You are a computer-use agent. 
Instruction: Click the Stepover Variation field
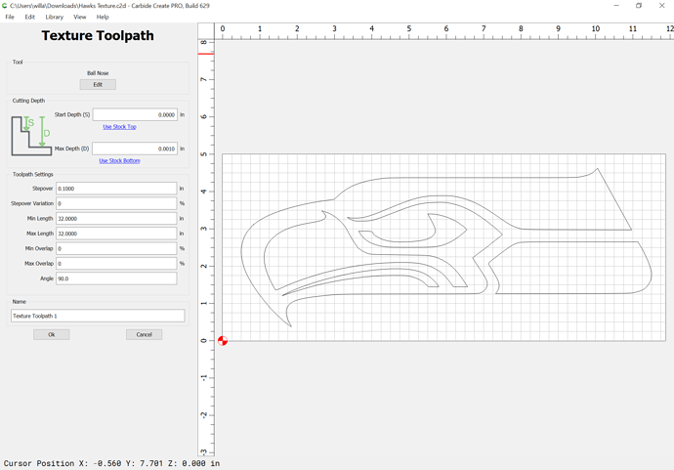(116, 203)
